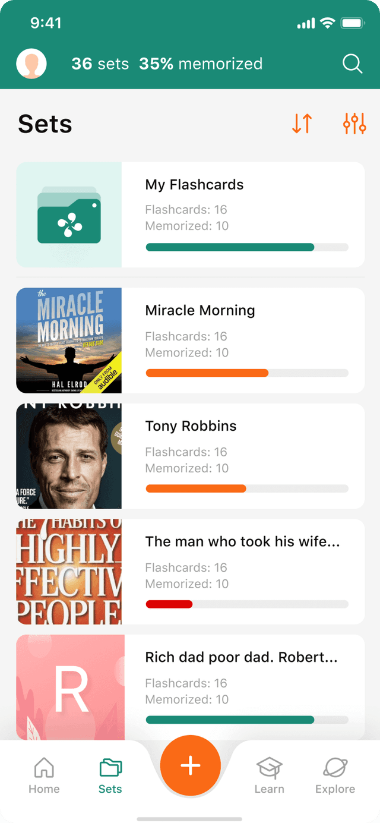The width and height of the screenshot is (380, 823).
Task: Click the red progress bar
Action: [169, 604]
